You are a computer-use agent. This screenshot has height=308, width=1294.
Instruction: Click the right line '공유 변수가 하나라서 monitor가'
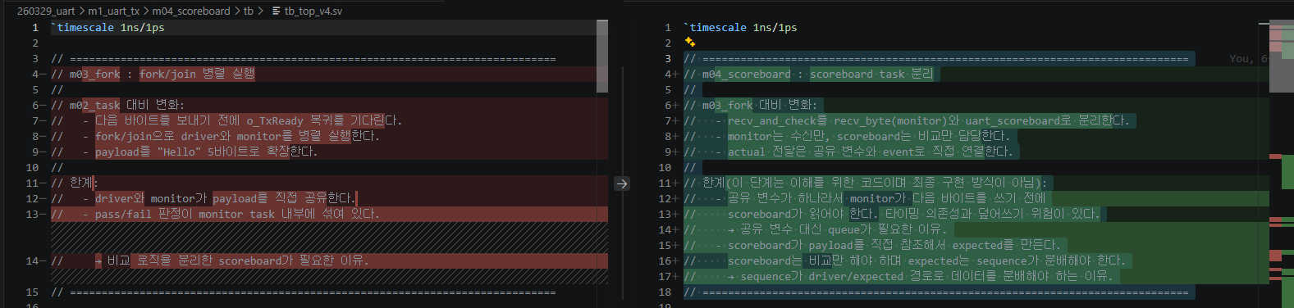coord(865,198)
